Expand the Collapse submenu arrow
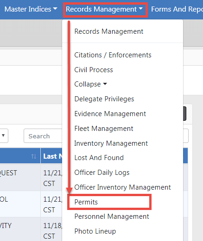This screenshot has height=241, width=203. [105, 84]
